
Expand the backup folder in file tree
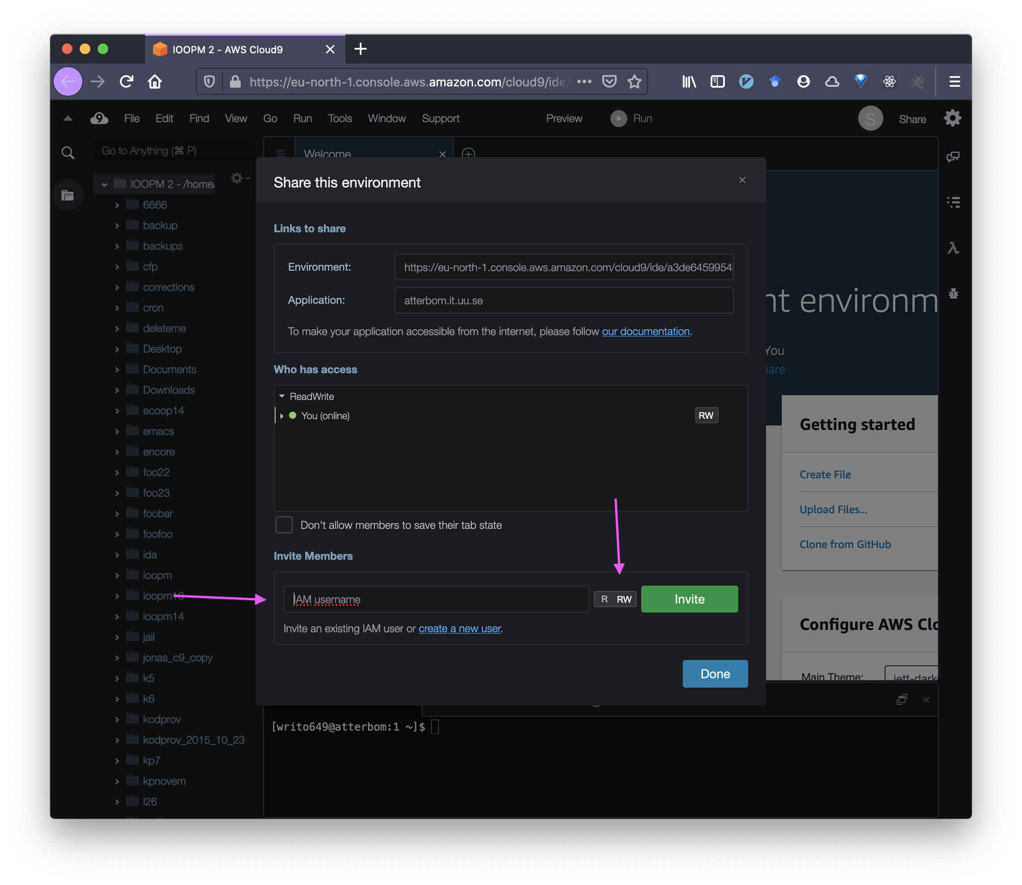pyautogui.click(x=117, y=226)
